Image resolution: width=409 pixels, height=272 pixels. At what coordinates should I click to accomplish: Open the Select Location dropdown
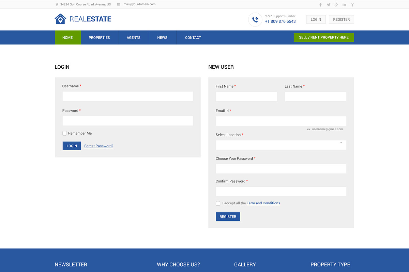[281, 145]
